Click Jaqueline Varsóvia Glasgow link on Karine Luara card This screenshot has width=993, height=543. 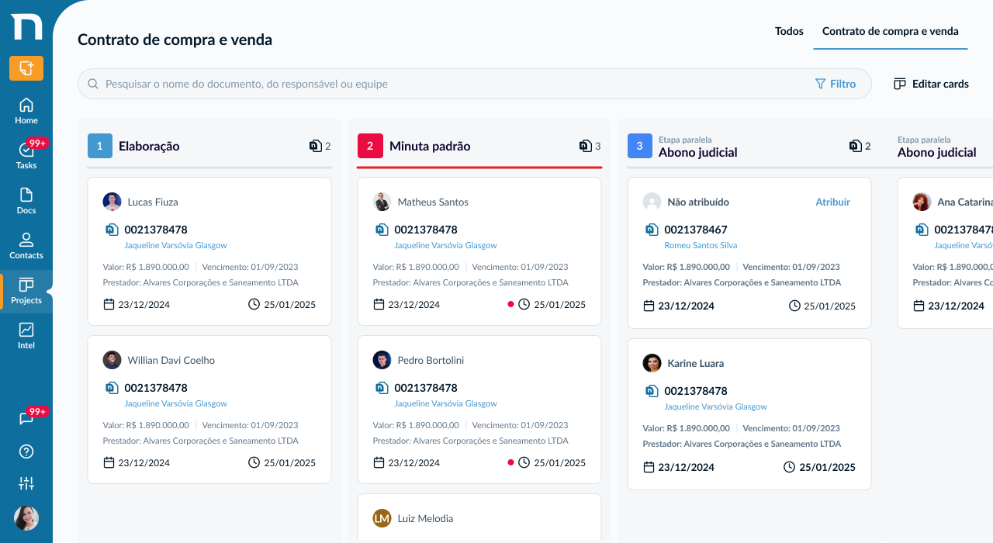(x=715, y=406)
